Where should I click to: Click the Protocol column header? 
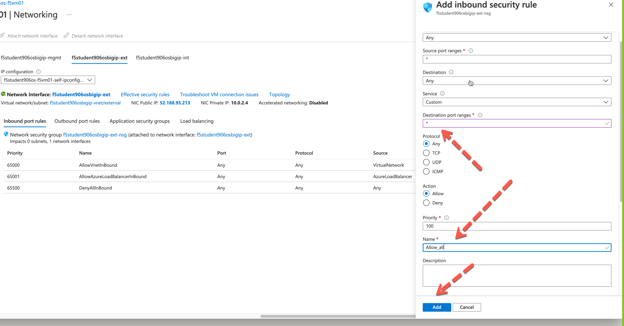304,153
